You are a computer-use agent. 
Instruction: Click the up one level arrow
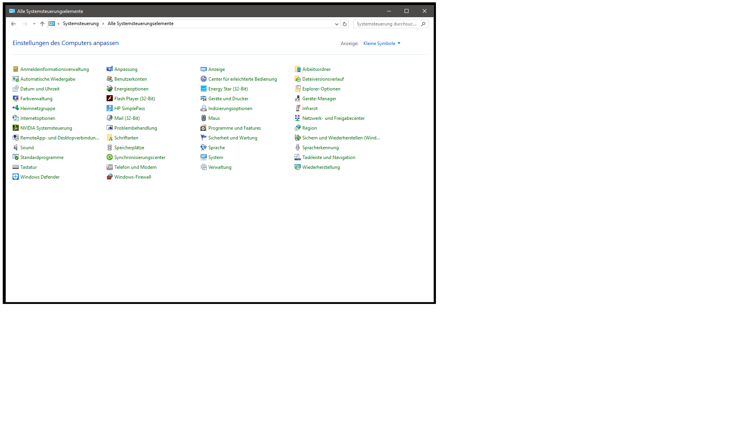point(42,24)
